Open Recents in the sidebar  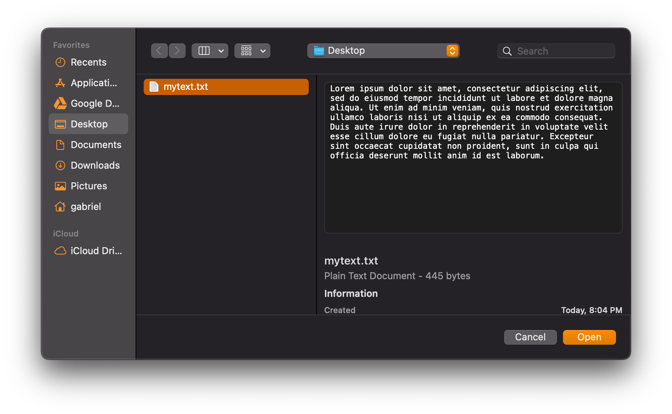(x=88, y=62)
